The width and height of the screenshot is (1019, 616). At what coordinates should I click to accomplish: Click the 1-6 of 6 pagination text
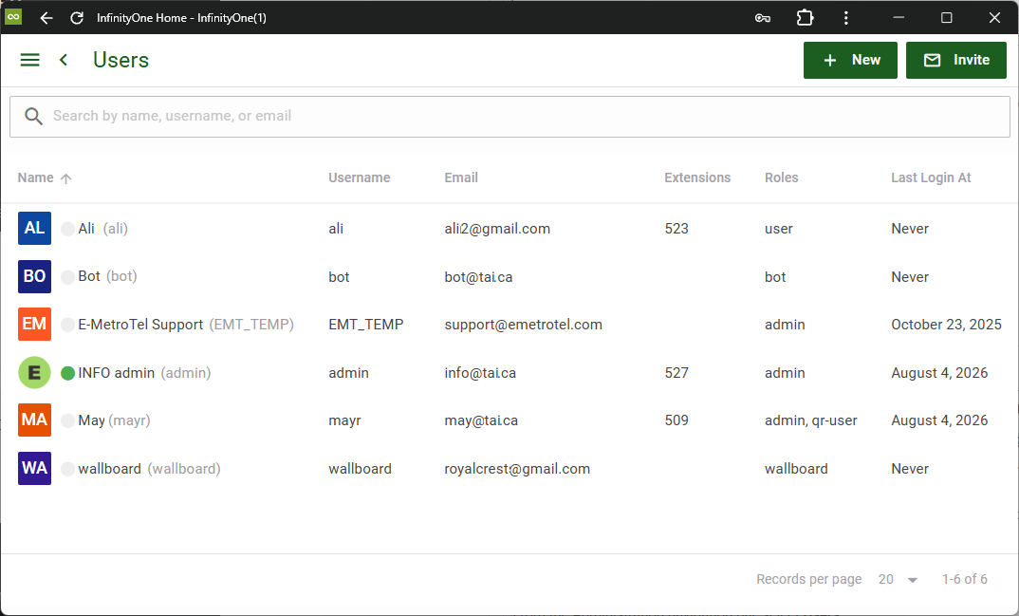point(964,579)
